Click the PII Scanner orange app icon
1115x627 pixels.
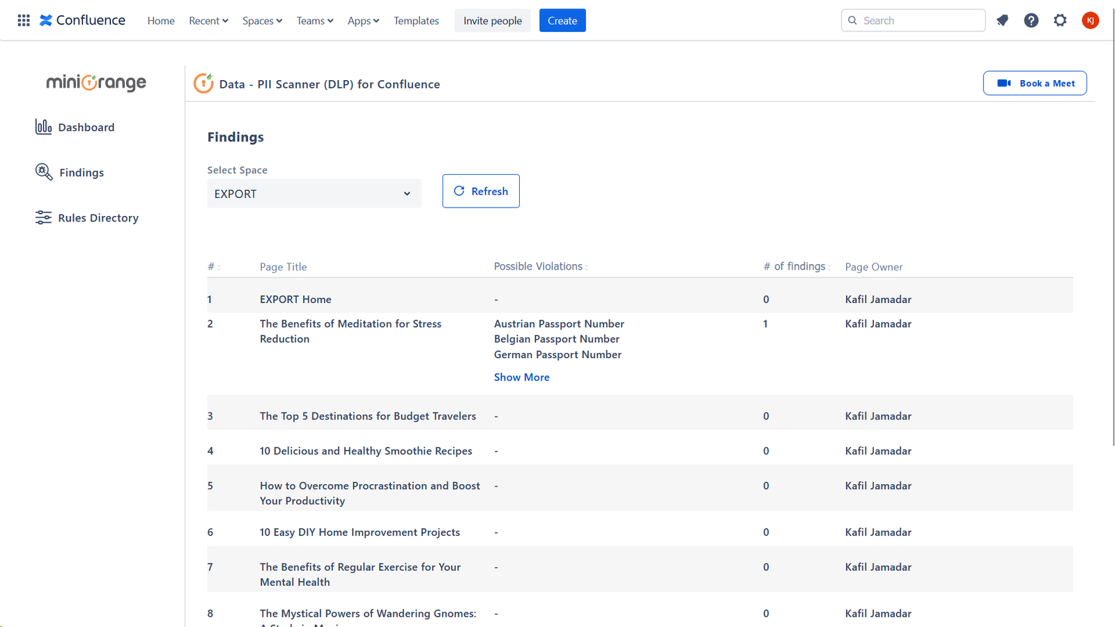point(203,83)
